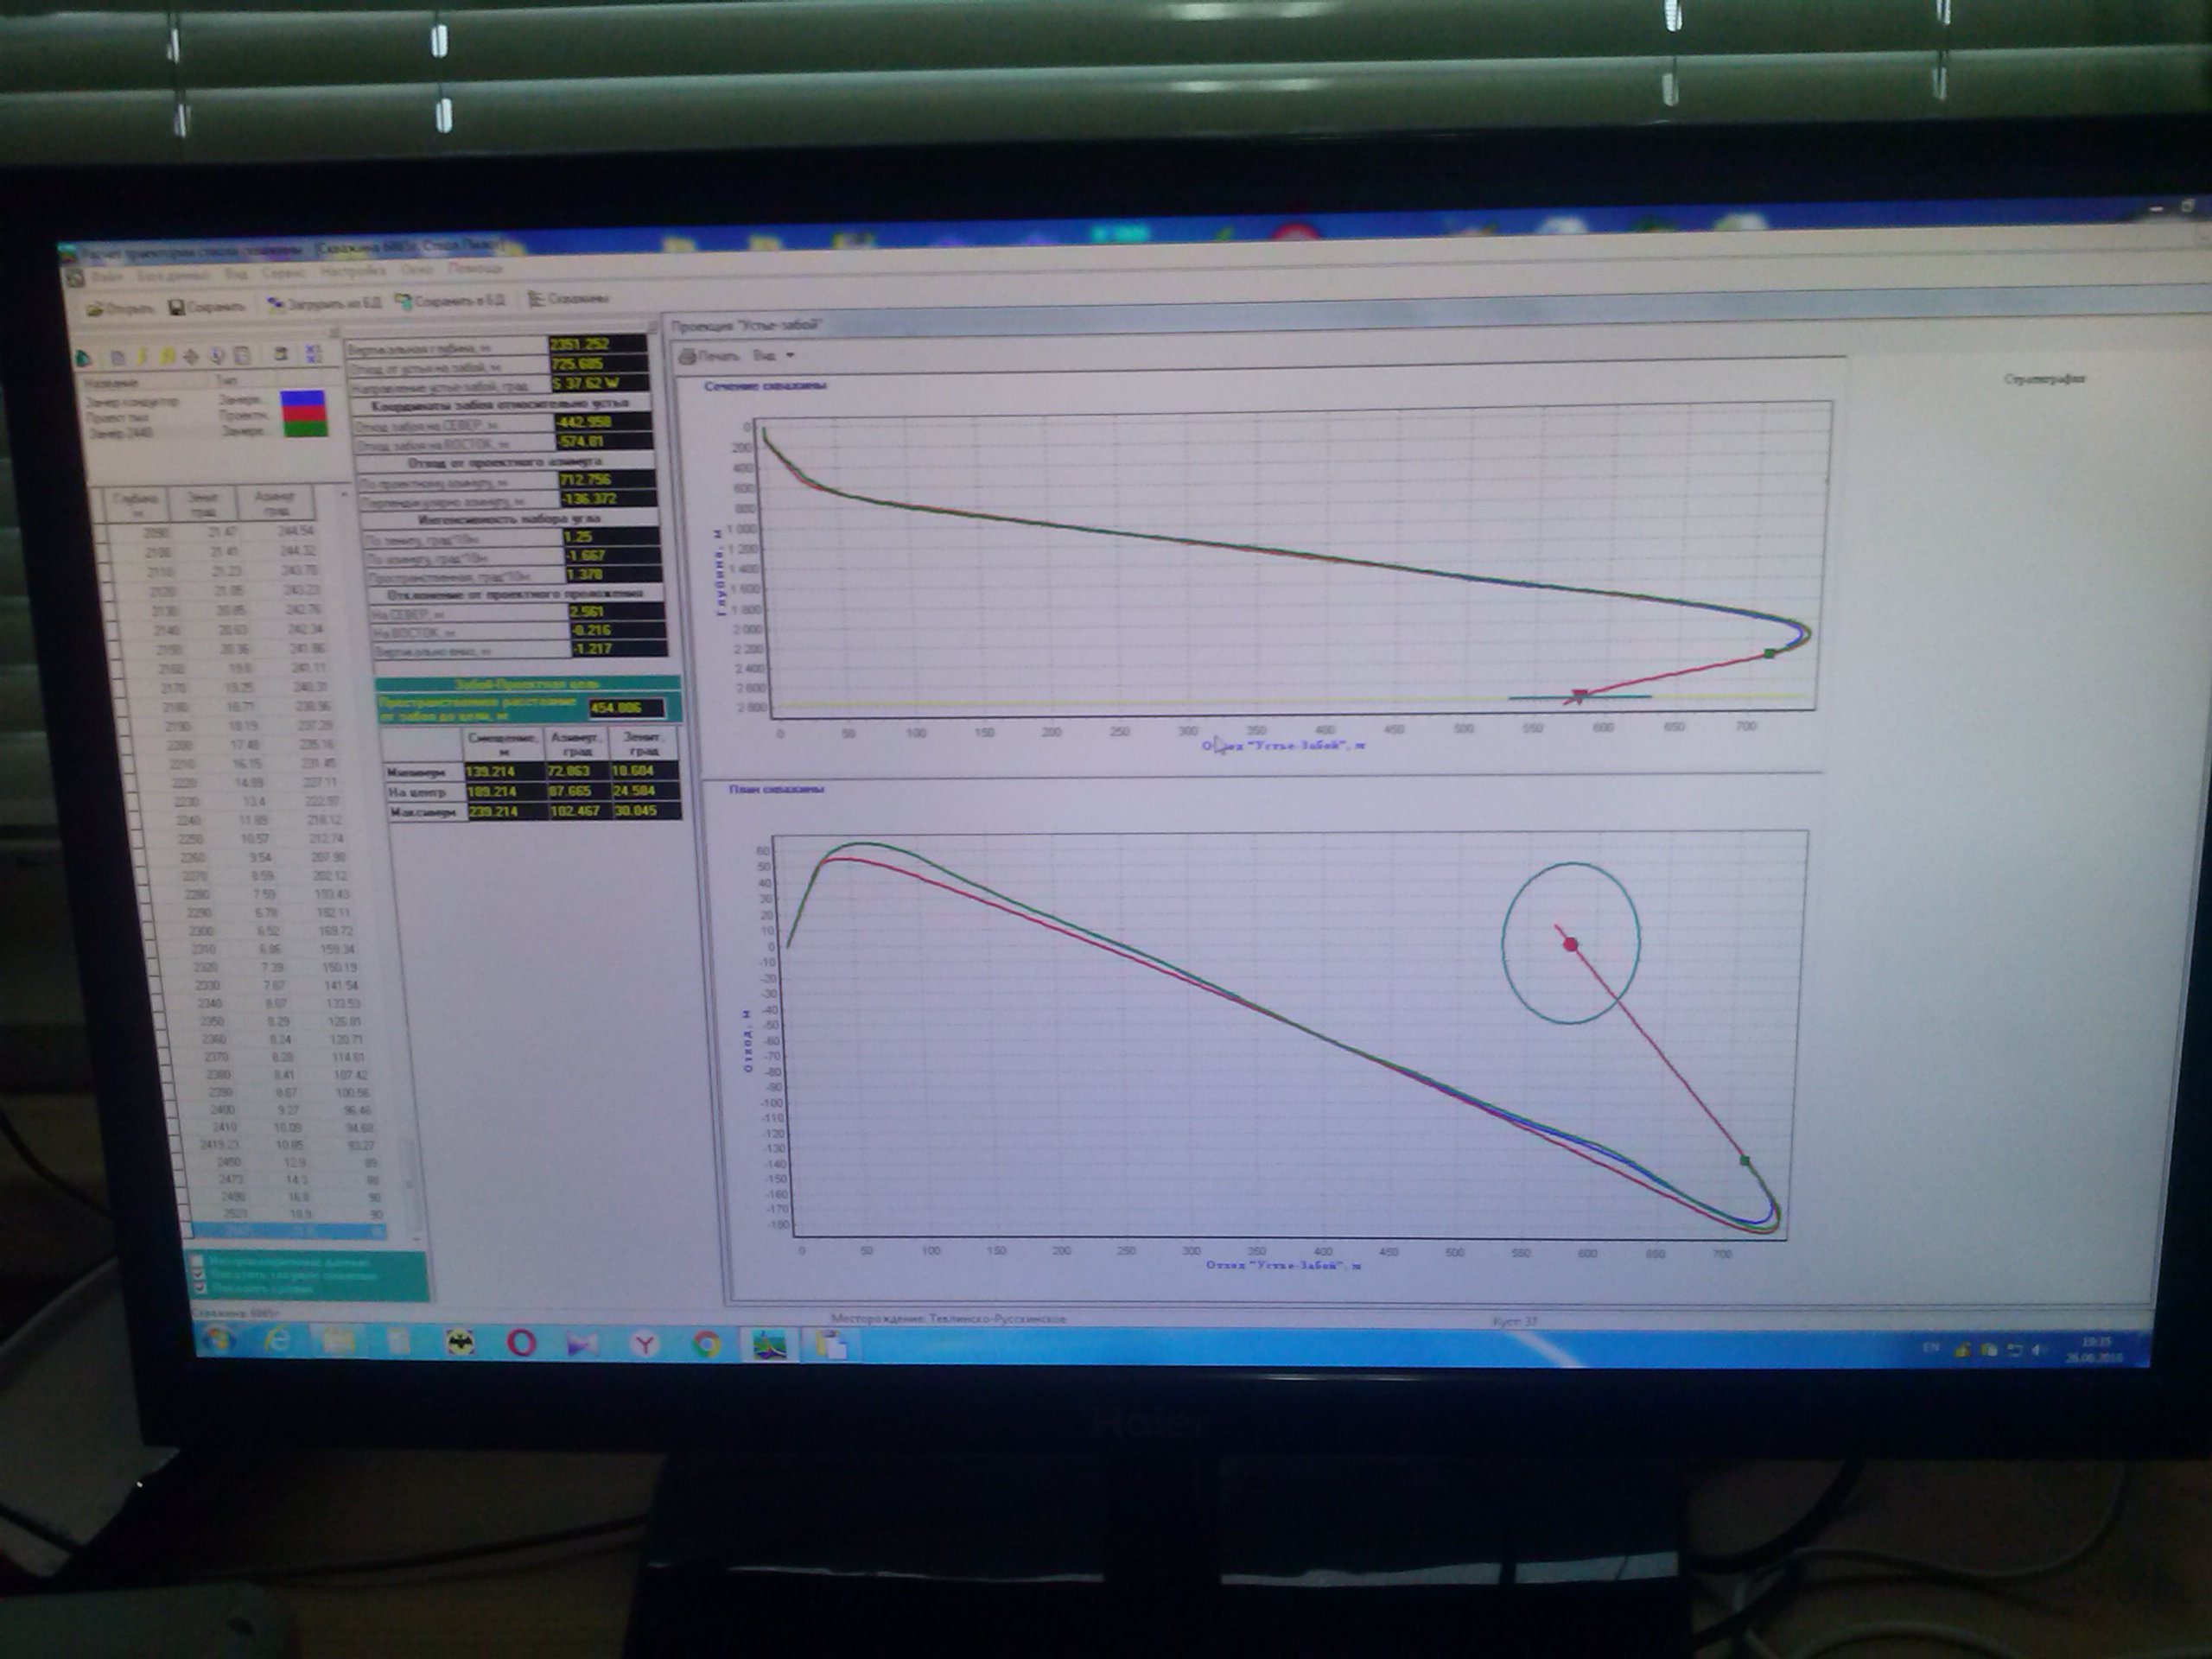Open Opera browser from the taskbar
The height and width of the screenshot is (1659, 2212).
(521, 1342)
